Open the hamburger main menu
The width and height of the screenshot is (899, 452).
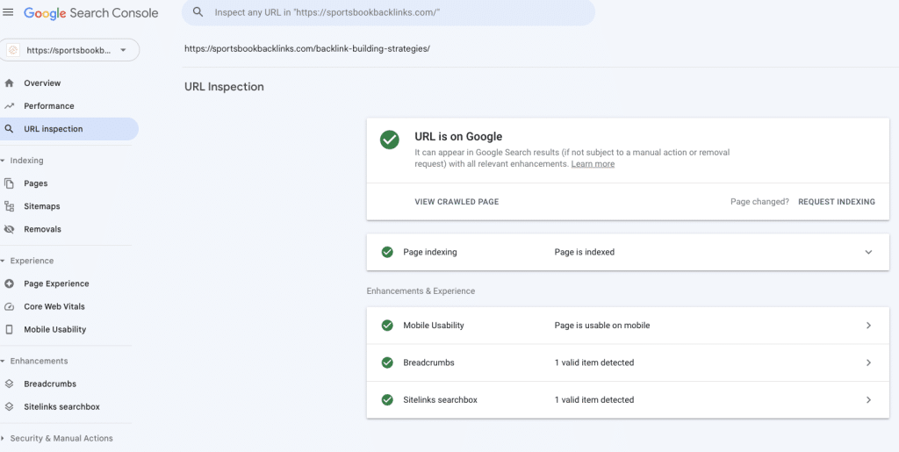tap(9, 13)
